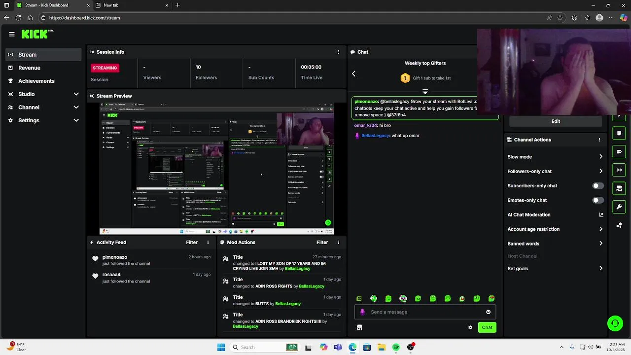Switch to the New tab browser tab
This screenshot has width=631, height=355.
click(132, 5)
